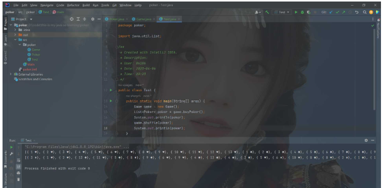
Task: Collapse the src folder
Action: click(15, 40)
